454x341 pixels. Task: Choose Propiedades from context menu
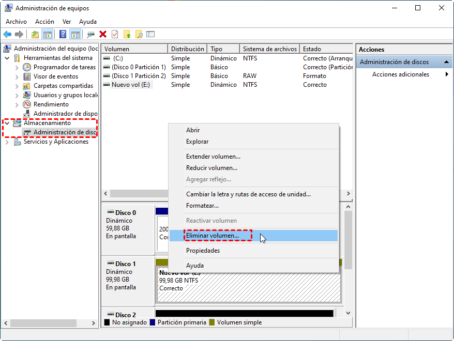[253, 251]
